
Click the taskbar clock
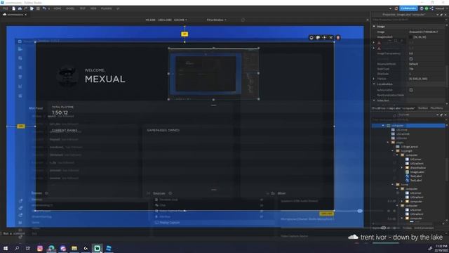pos(441,248)
